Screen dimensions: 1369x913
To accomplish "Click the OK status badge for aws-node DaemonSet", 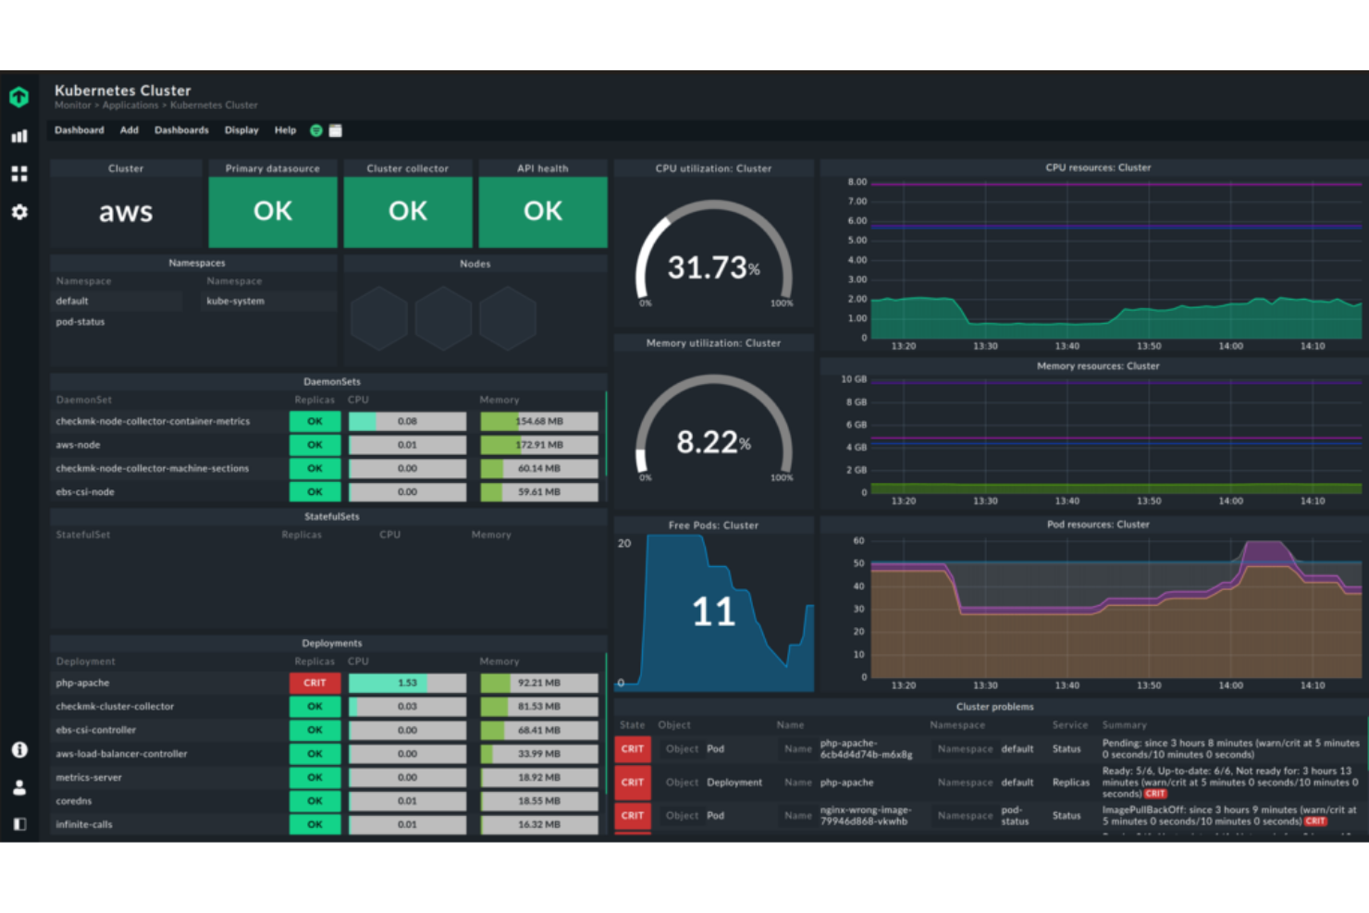I will pyautogui.click(x=314, y=444).
